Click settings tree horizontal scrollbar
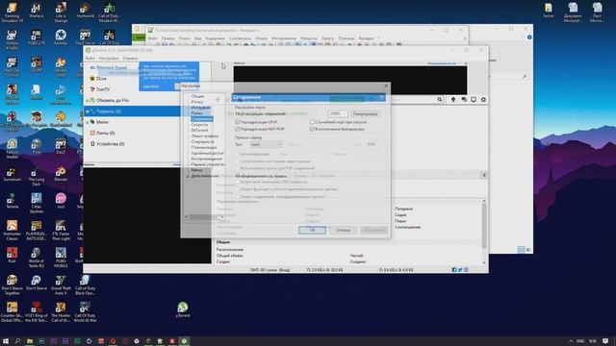Screen dimensions: 616x346 204,216
